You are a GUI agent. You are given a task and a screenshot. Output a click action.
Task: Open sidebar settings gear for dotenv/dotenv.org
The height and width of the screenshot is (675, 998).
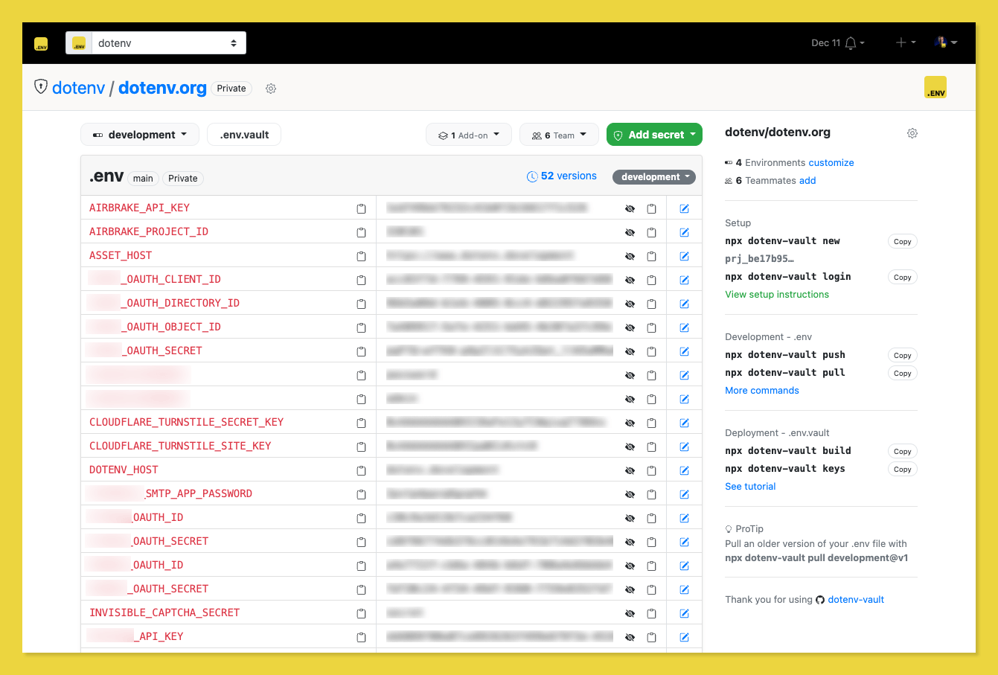[x=912, y=133]
